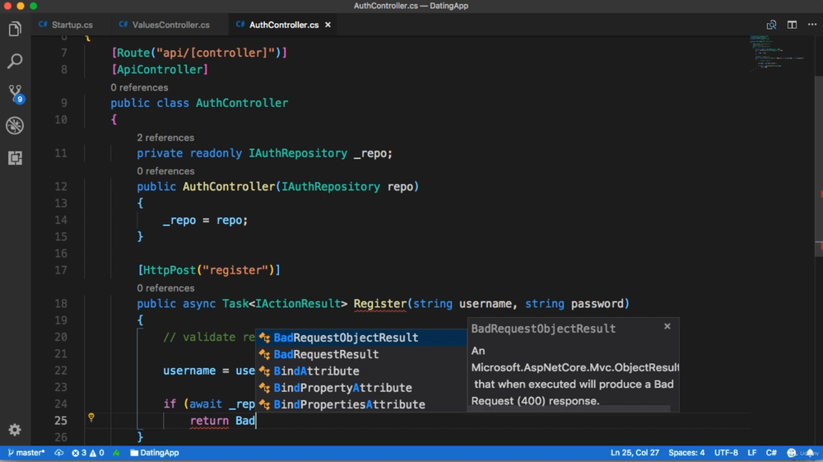823x462 pixels.
Task: Open the Search view
Action: point(15,61)
